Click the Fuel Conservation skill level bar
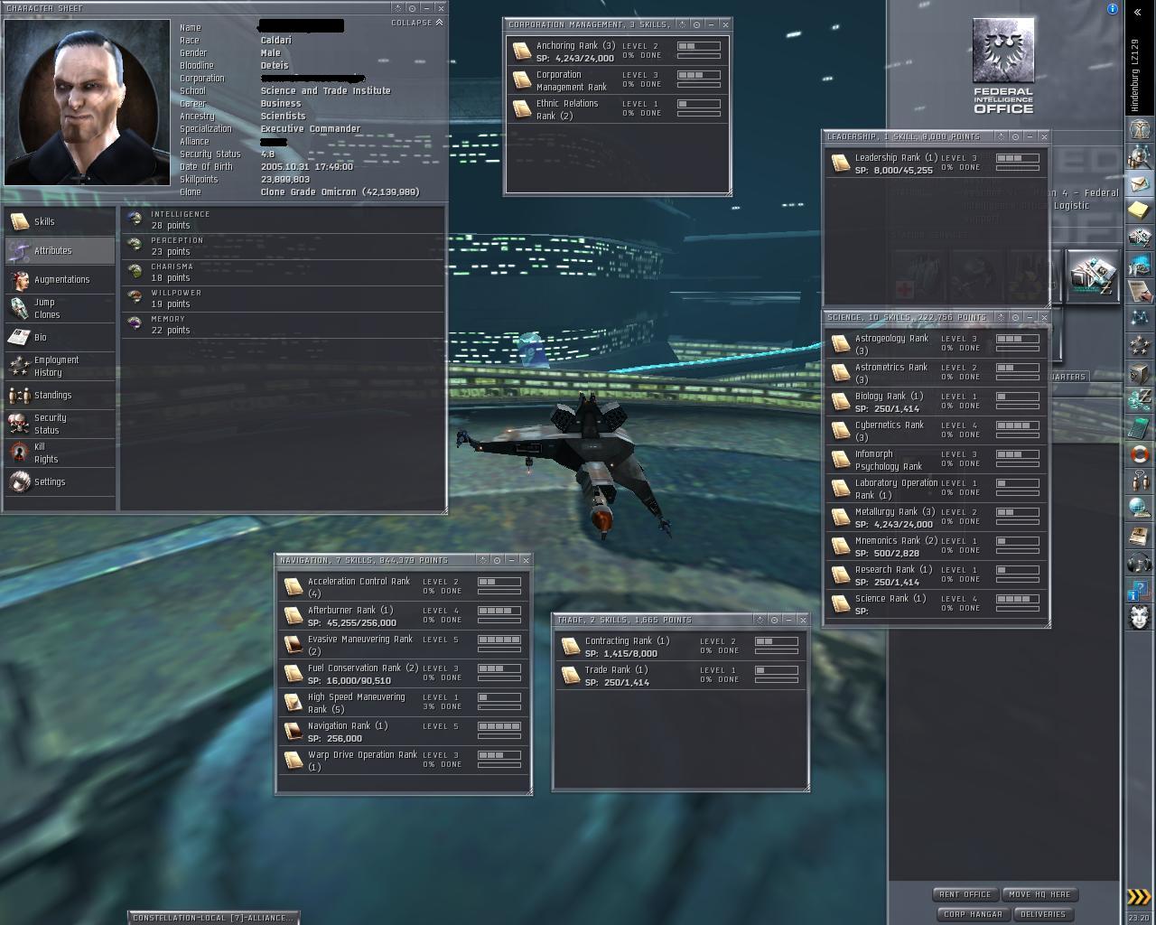Image resolution: width=1156 pixels, height=925 pixels. (x=499, y=668)
